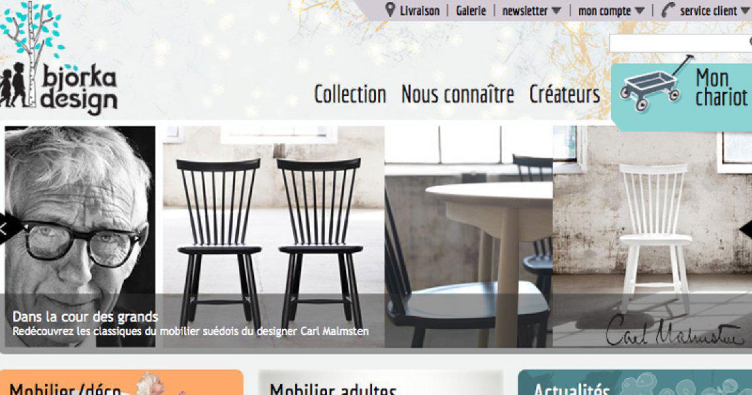Open the Carl Malmsten portrait slide
752x395 pixels.
(x=80, y=236)
